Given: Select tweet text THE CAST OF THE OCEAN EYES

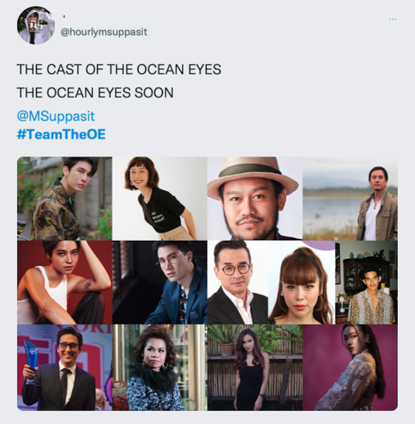Looking at the screenshot, I should [119, 69].
